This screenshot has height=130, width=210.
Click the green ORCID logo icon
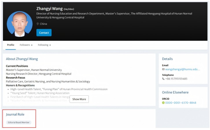coord(163,103)
